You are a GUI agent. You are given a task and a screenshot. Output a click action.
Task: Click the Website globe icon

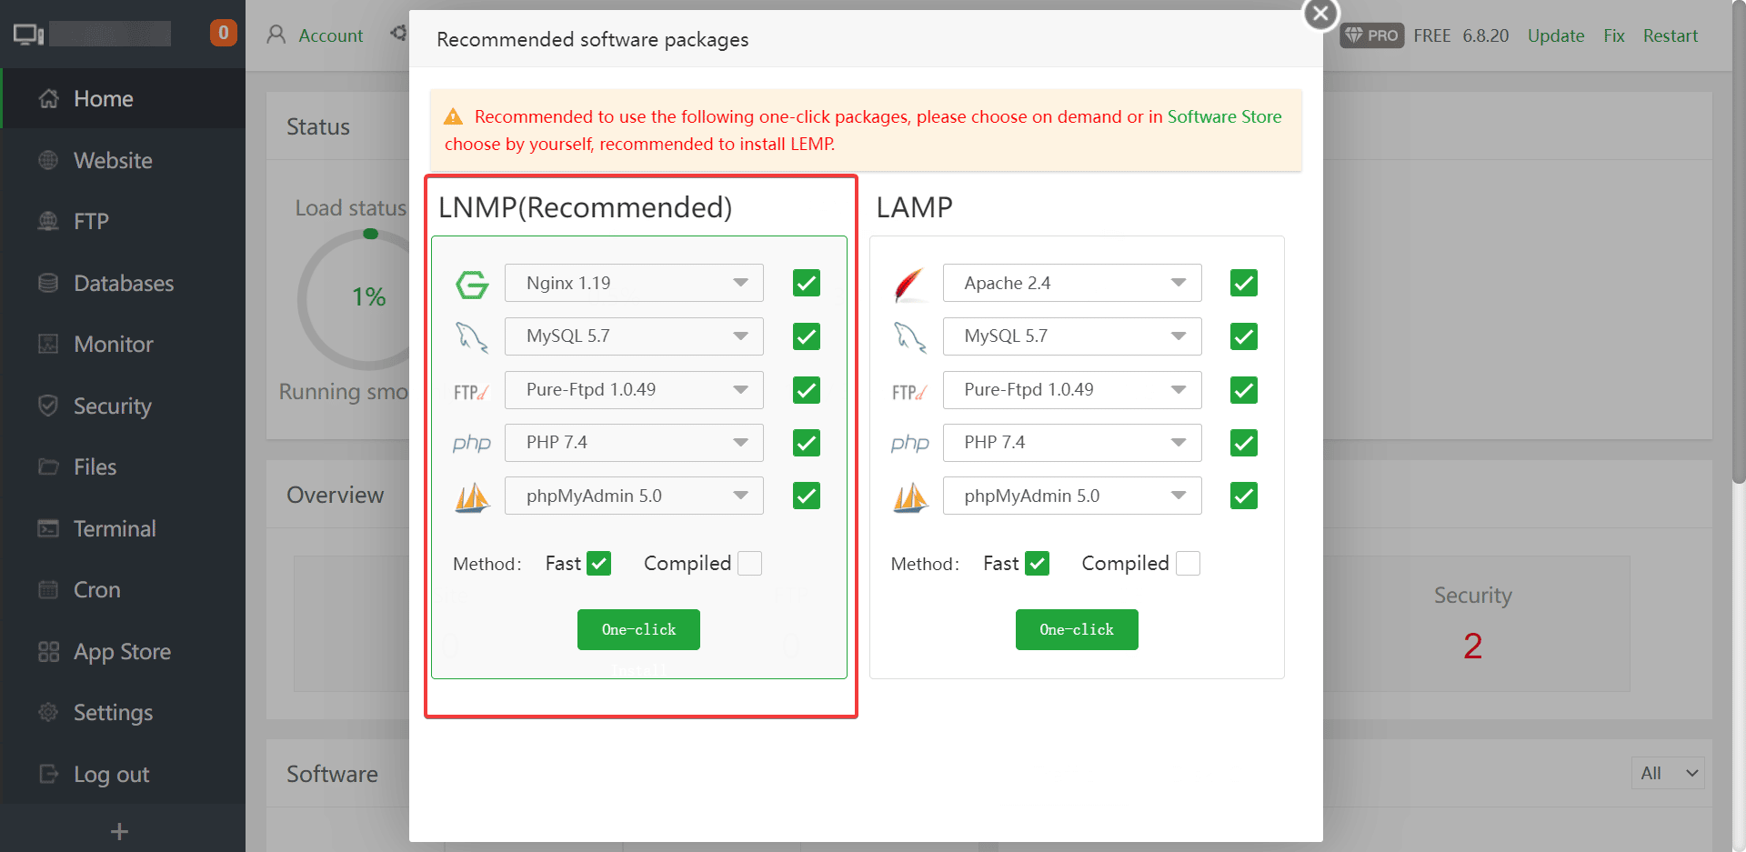(x=48, y=160)
